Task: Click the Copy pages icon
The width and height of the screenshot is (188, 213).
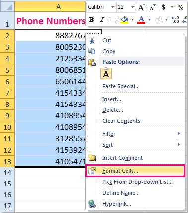Action: (x=92, y=51)
